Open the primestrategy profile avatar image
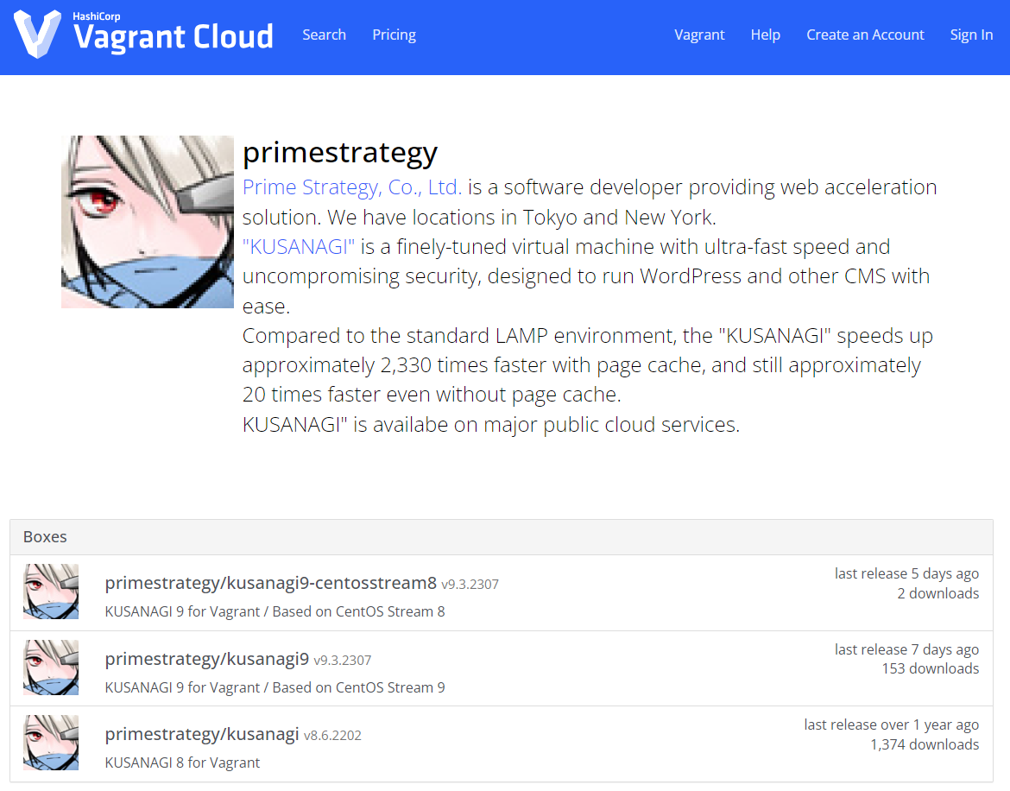Image resolution: width=1010 pixels, height=791 pixels. point(148,222)
